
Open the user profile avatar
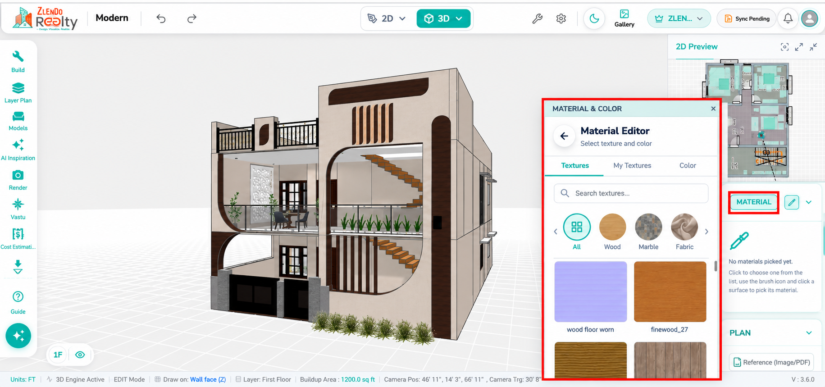click(x=810, y=18)
